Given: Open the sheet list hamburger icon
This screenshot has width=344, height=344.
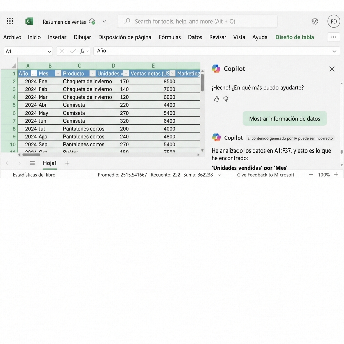Looking at the screenshot, I should pyautogui.click(x=32, y=163).
